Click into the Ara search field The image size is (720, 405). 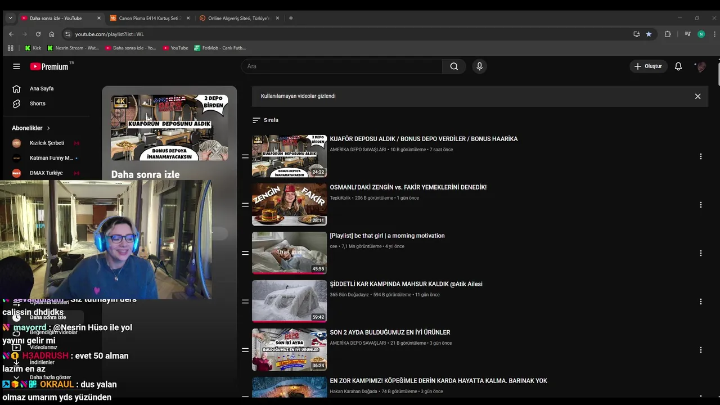[342, 66]
